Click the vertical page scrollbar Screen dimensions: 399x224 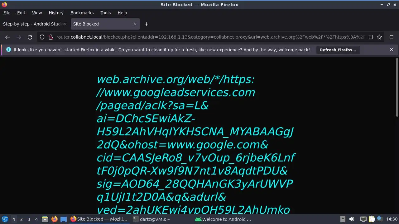point(397,87)
